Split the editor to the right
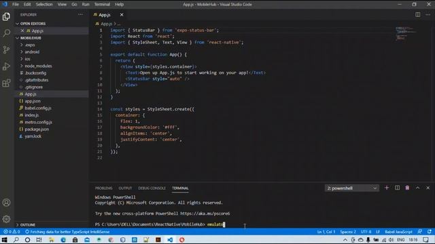The width and height of the screenshot is (435, 244). click(418, 15)
